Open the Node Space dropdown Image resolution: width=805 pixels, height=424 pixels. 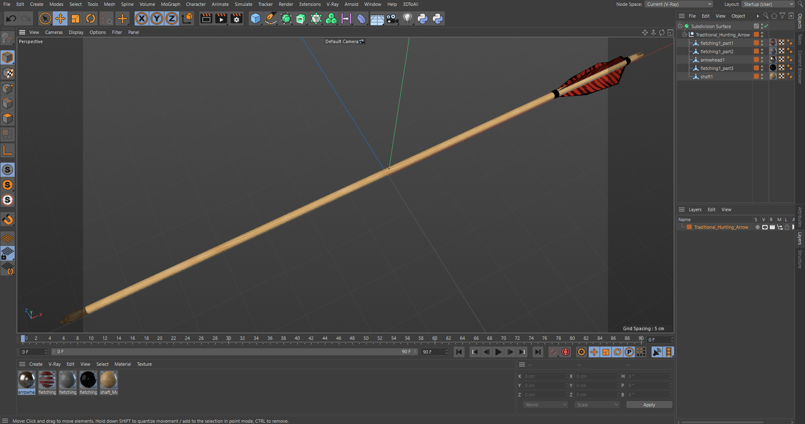[x=679, y=4]
